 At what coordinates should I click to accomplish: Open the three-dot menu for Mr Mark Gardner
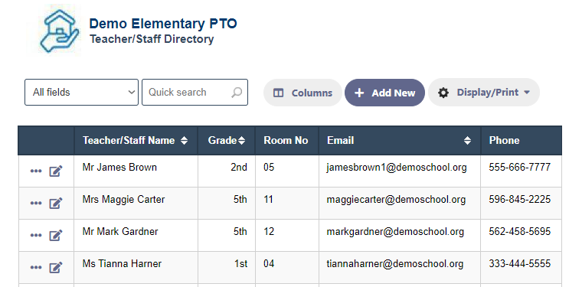[35, 235]
